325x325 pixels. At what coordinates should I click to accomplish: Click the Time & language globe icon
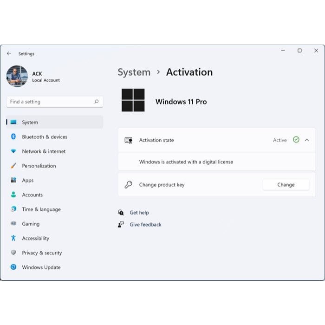tap(13, 209)
